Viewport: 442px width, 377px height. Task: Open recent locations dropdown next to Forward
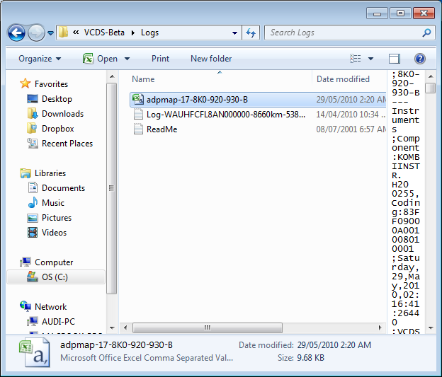[x=51, y=33]
